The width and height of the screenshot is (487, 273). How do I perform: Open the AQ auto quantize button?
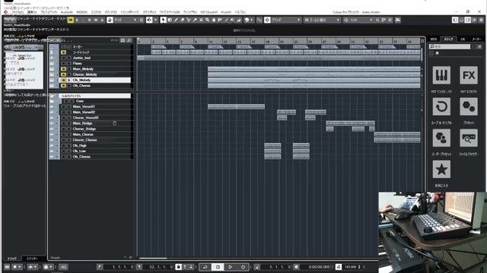pyautogui.click(x=63, y=267)
